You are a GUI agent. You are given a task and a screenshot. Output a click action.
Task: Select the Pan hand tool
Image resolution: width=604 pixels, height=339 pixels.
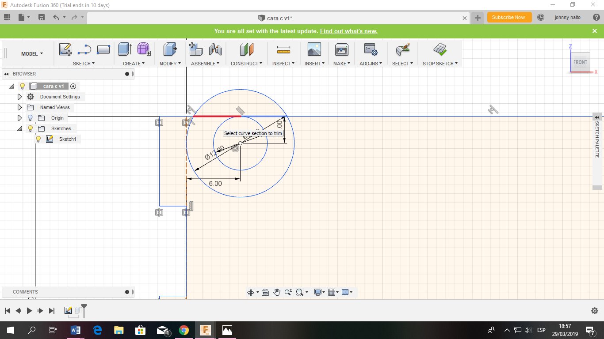(x=277, y=292)
